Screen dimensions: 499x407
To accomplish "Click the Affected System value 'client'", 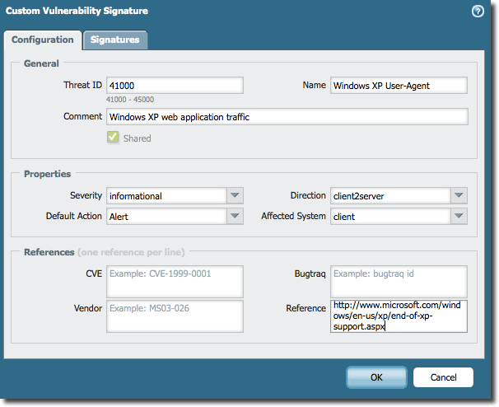I will [x=344, y=217].
